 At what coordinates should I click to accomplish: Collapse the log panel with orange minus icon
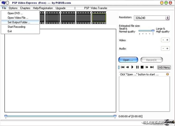(167, 74)
